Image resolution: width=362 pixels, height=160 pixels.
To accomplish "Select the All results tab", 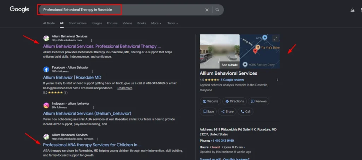I will [62, 23].
